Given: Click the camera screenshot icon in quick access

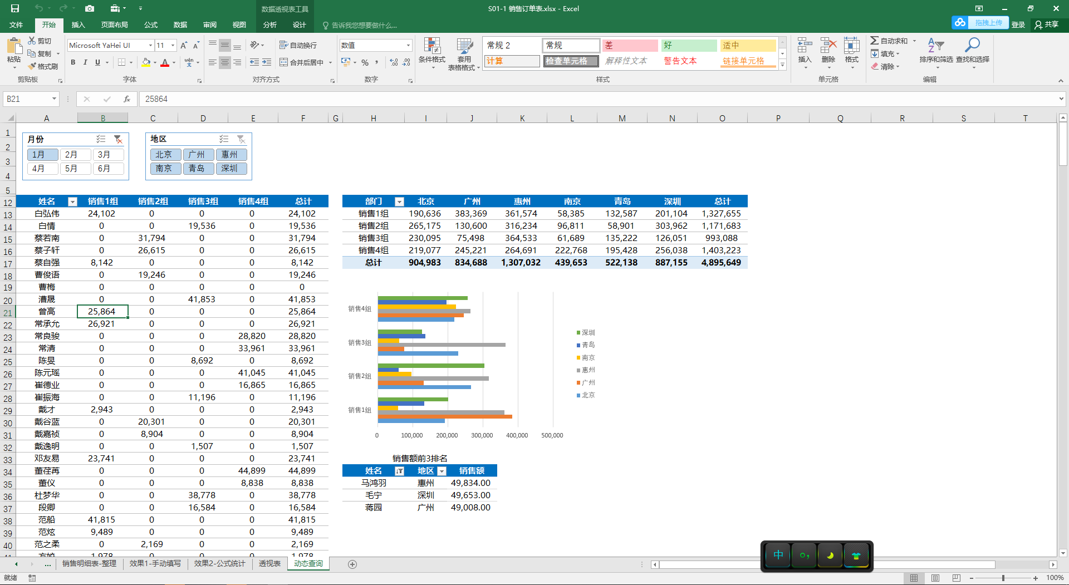Looking at the screenshot, I should click(x=90, y=8).
